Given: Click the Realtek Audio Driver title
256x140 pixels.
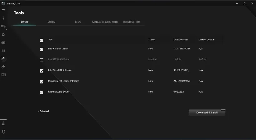Looking at the screenshot, I should (59, 92).
